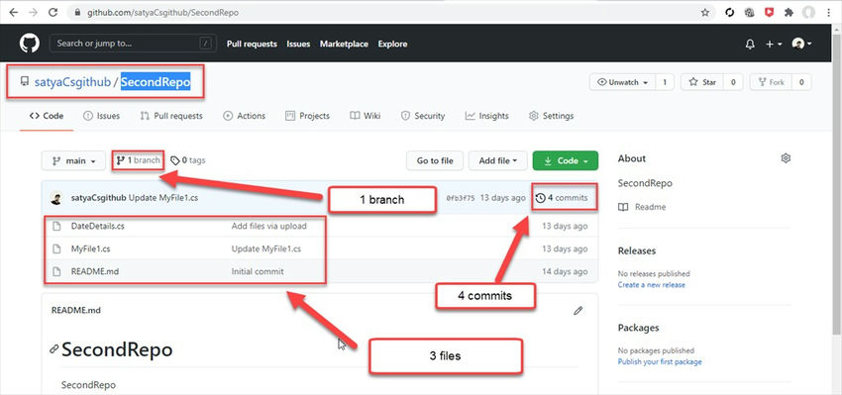Open the SecondRepo repository name link
Screen dimensions: 842x395
[x=156, y=82]
